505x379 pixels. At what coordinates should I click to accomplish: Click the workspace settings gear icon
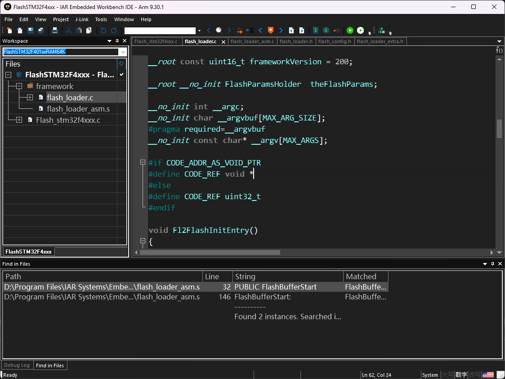click(121, 63)
